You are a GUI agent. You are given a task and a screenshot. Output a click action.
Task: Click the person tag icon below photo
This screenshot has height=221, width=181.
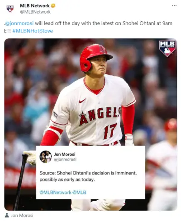[7, 215]
